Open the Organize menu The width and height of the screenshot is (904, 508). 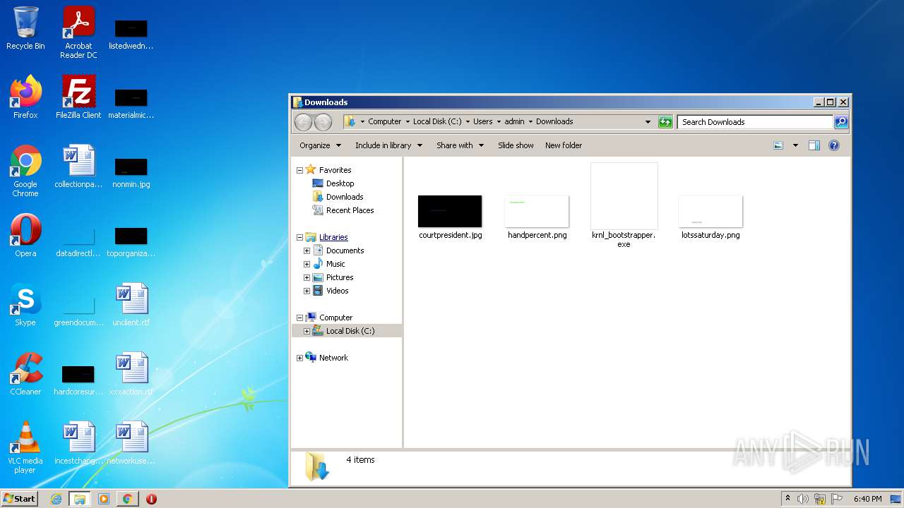click(x=320, y=145)
